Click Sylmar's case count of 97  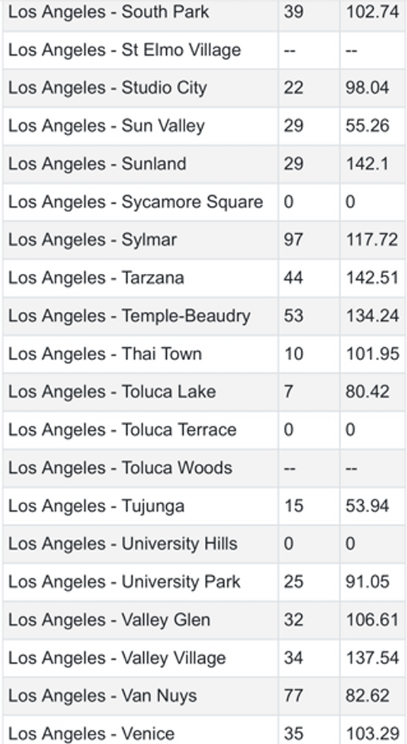(x=294, y=241)
